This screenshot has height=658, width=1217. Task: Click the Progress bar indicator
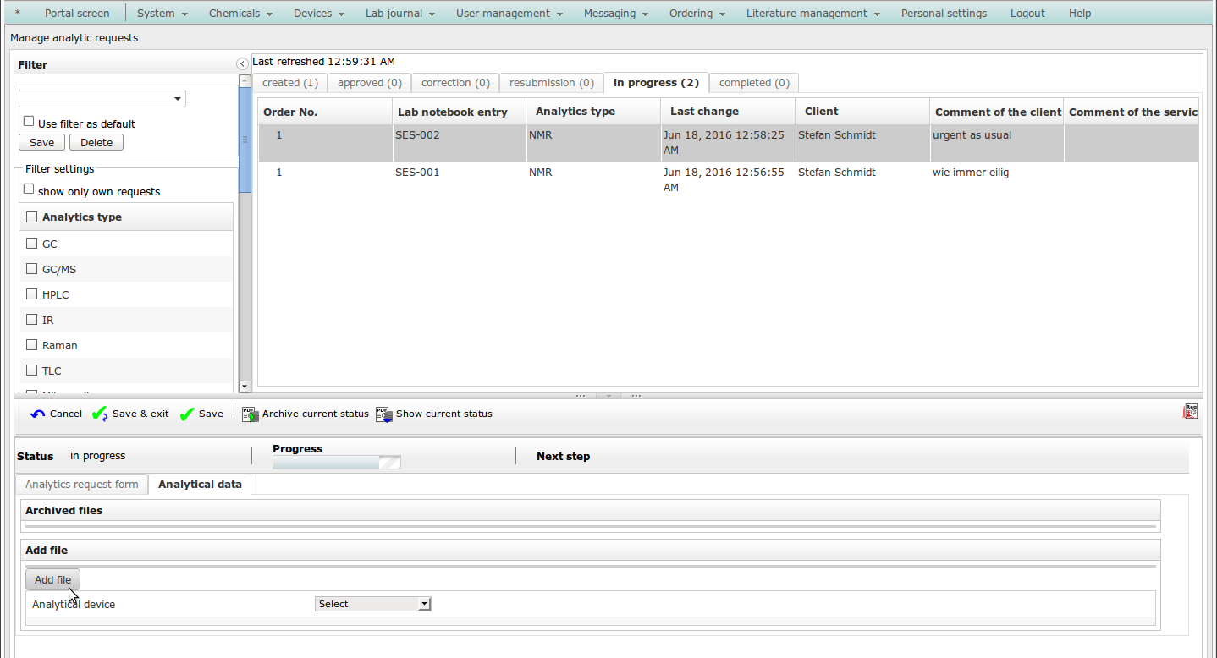tap(336, 463)
